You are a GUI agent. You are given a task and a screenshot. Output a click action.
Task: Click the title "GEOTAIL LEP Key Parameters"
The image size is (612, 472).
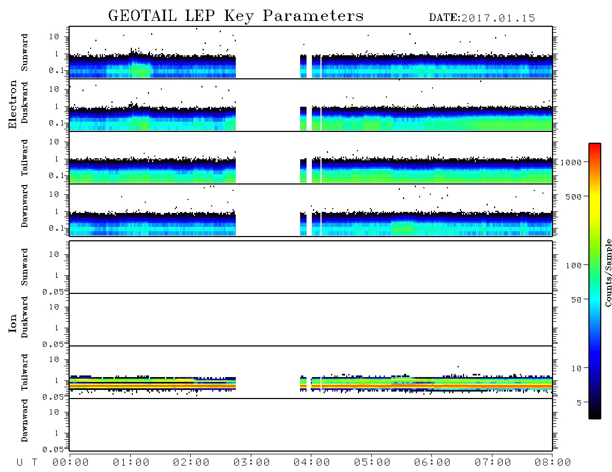[236, 17]
